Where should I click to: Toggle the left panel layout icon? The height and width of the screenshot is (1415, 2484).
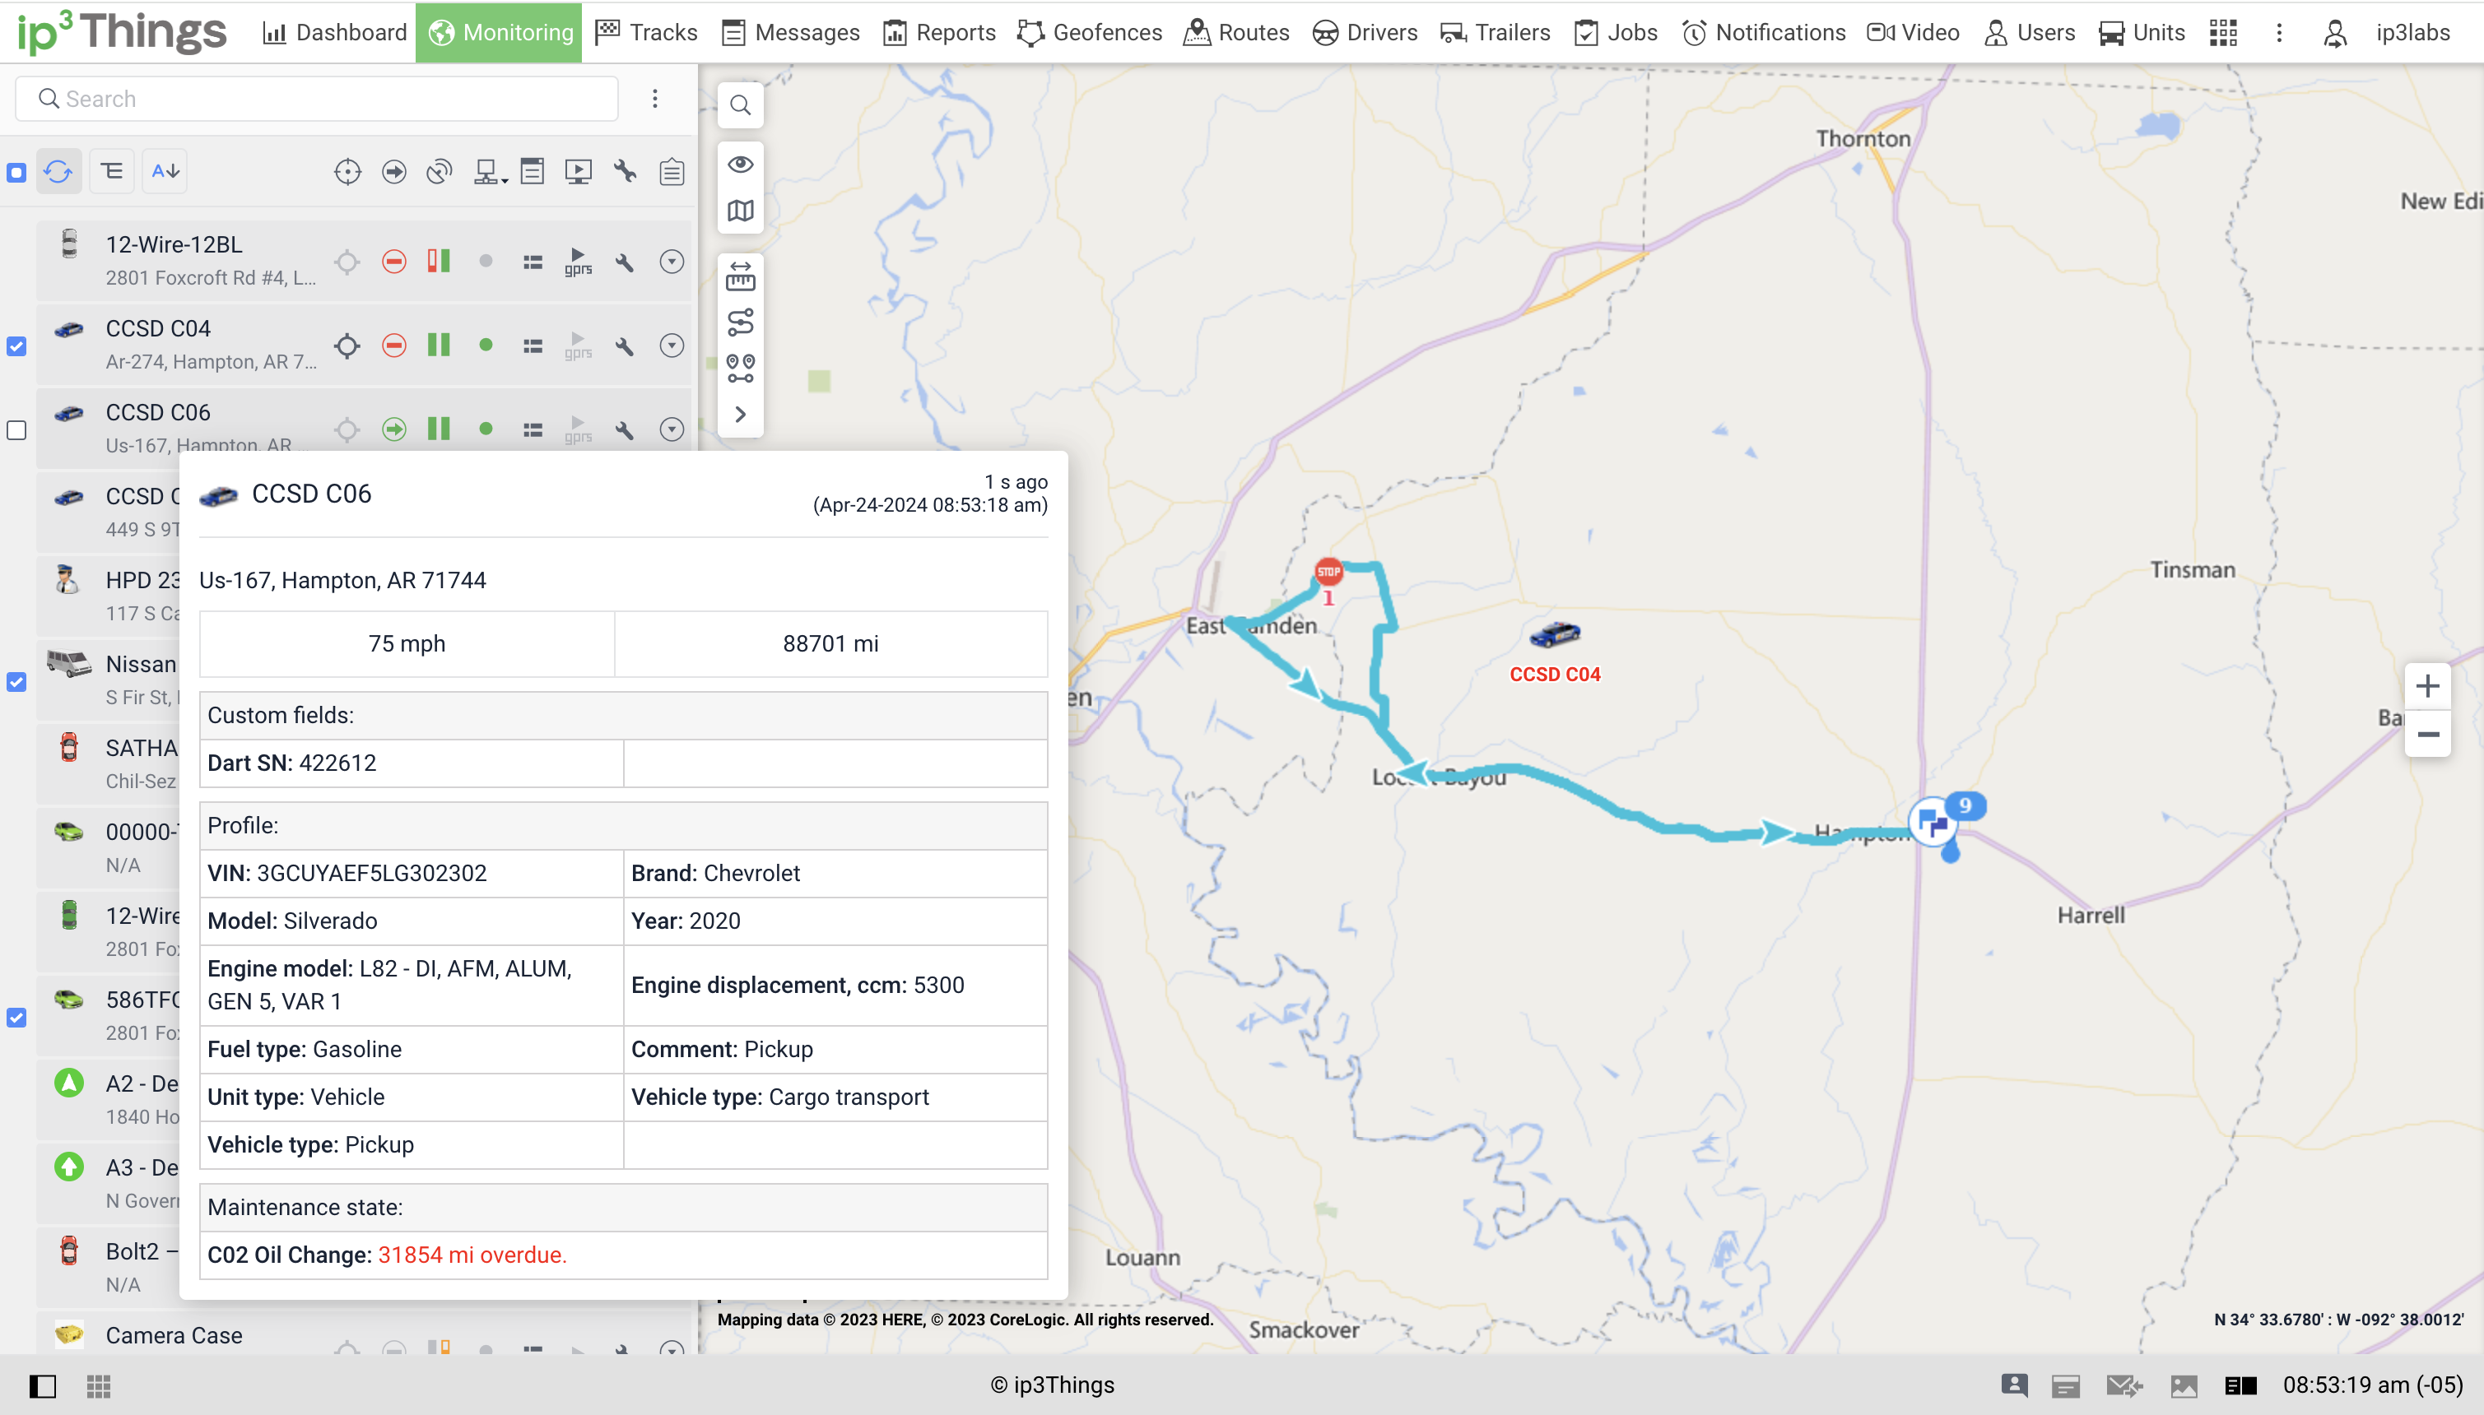(43, 1386)
